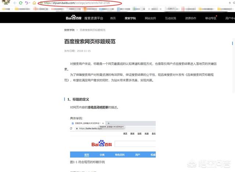Open the 网站支持 menu item
235x172 pixels.
(150, 18)
